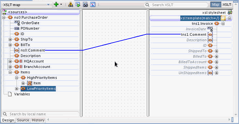This screenshot has width=239, height=124.
Task: Switch to the Source tab
Action: tap(23, 120)
